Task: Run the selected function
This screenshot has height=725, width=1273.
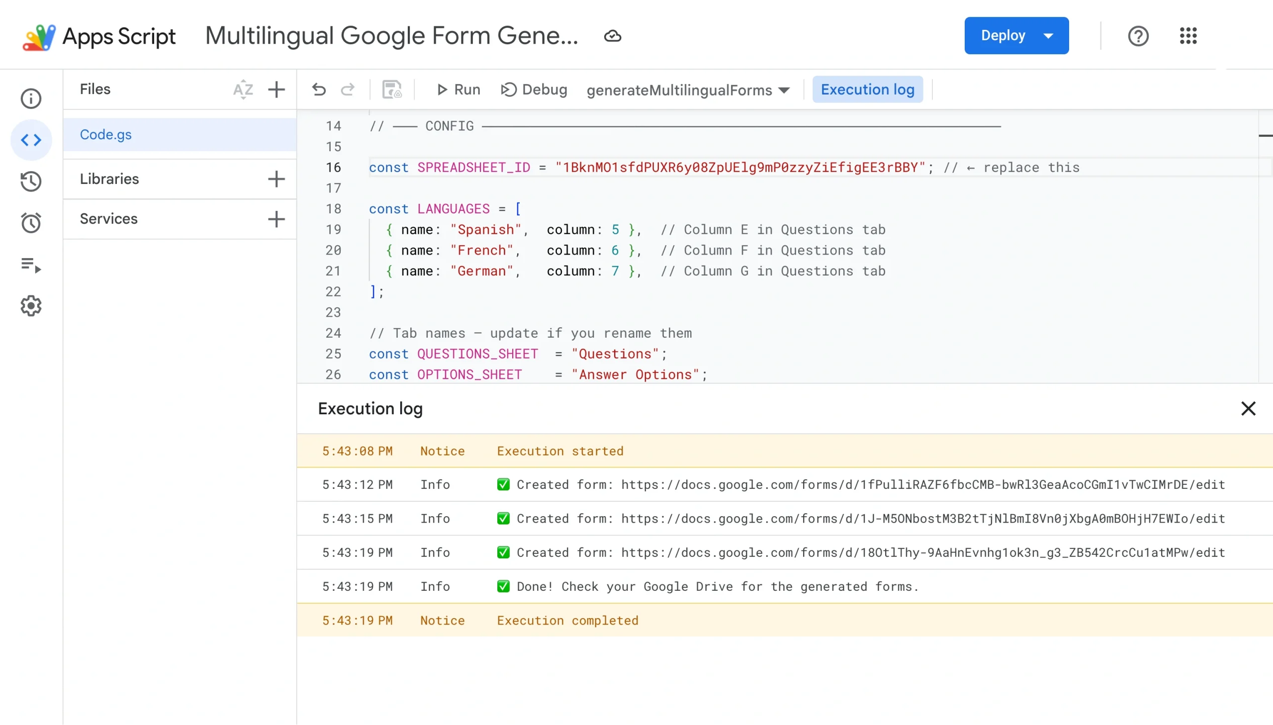Action: click(x=458, y=90)
